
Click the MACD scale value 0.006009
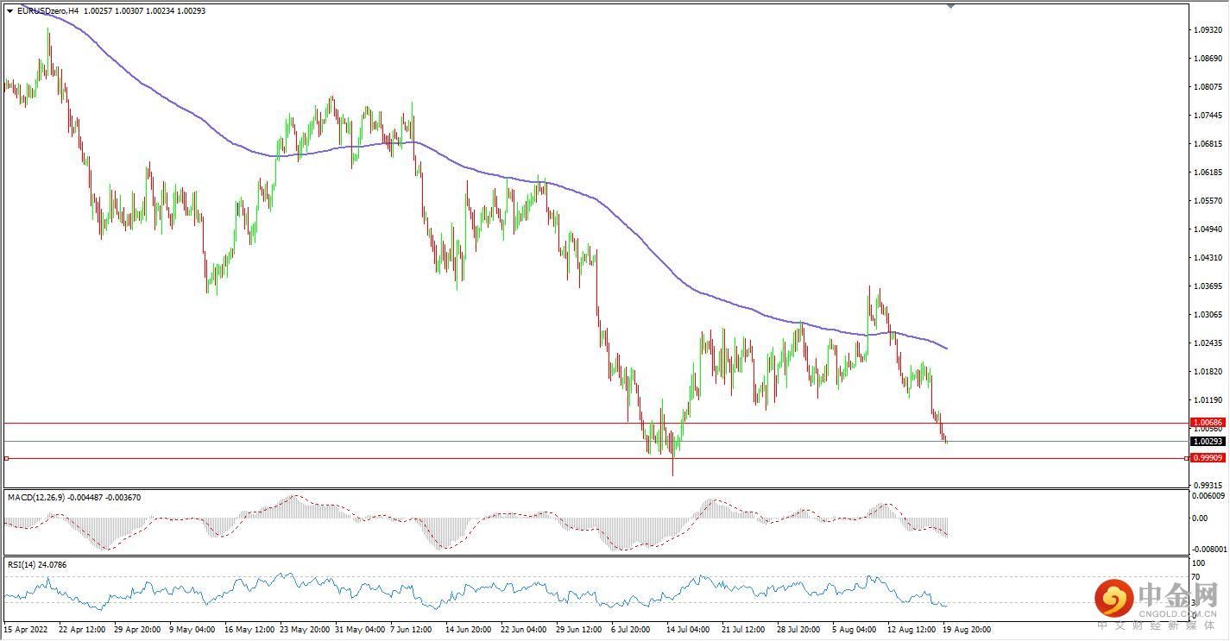(x=1208, y=495)
